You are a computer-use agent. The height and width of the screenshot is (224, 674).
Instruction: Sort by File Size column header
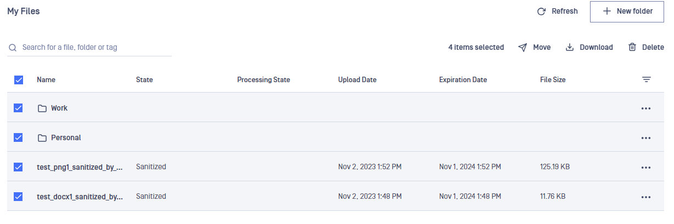tap(553, 80)
